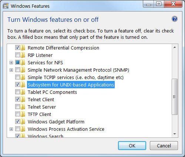Click folder icon beside Telnet Client
This screenshot has width=185, height=157.
[23, 99]
